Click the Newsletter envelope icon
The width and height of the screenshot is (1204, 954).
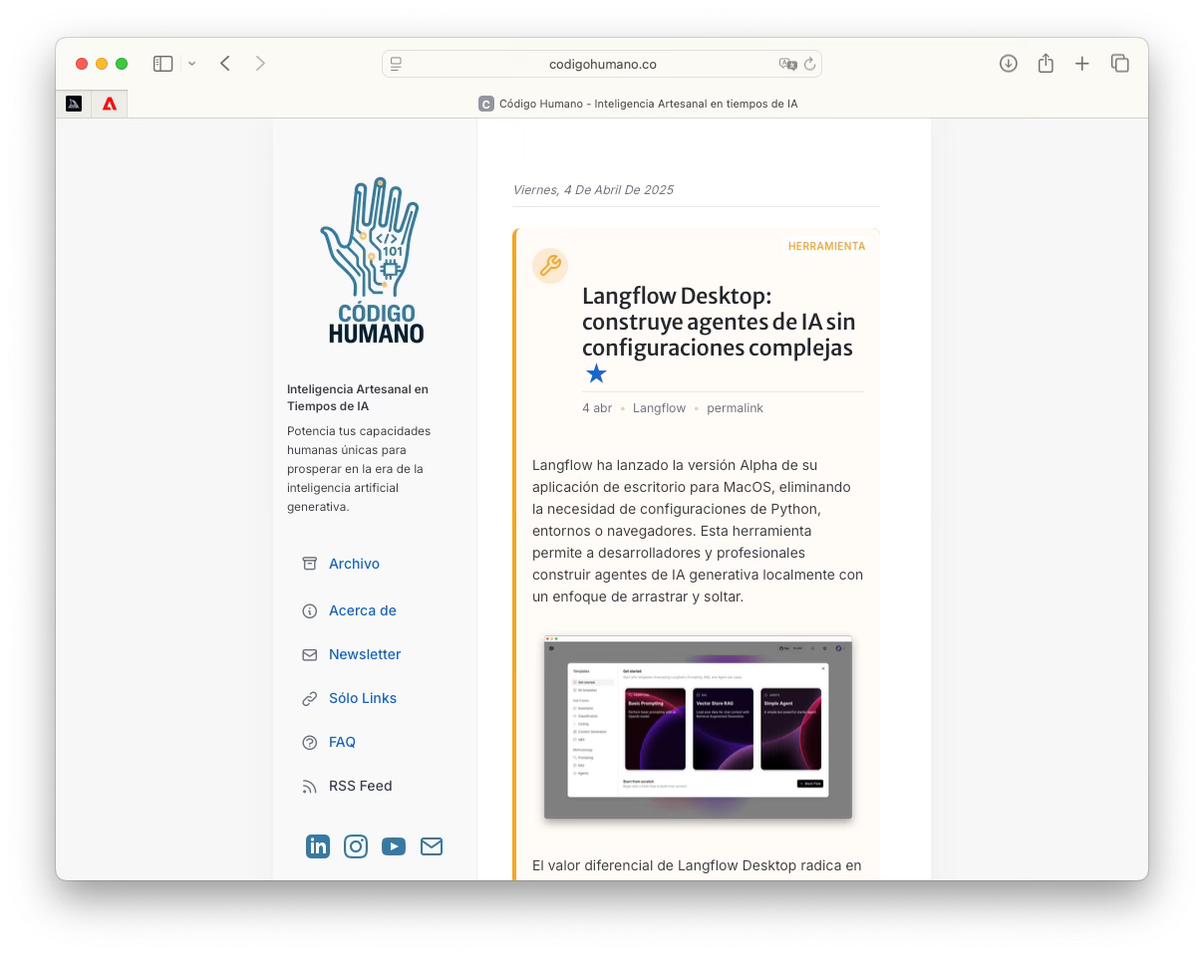[309, 655]
